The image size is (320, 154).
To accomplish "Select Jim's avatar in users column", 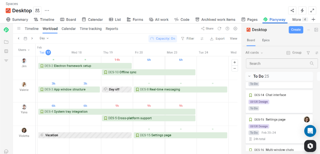I will [24, 61].
